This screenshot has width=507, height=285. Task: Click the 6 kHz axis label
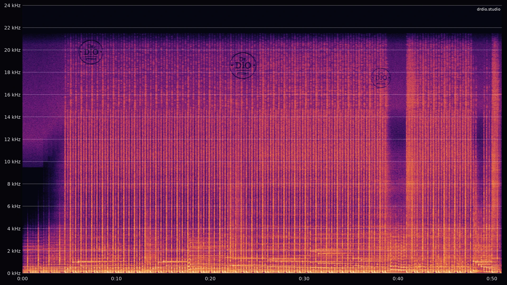click(14, 206)
